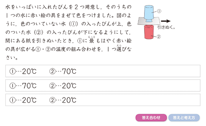Click circled ② in the second answer row
The height and width of the screenshot is (126, 206).
tap(52, 86)
